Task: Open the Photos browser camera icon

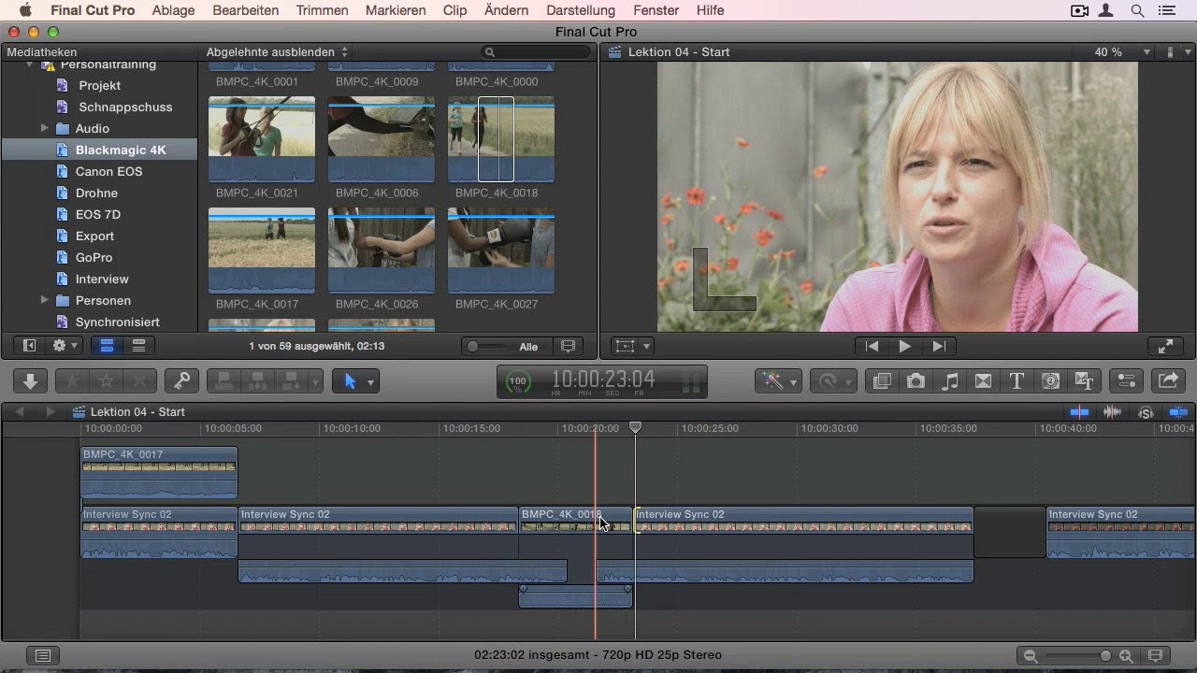Action: click(x=916, y=381)
